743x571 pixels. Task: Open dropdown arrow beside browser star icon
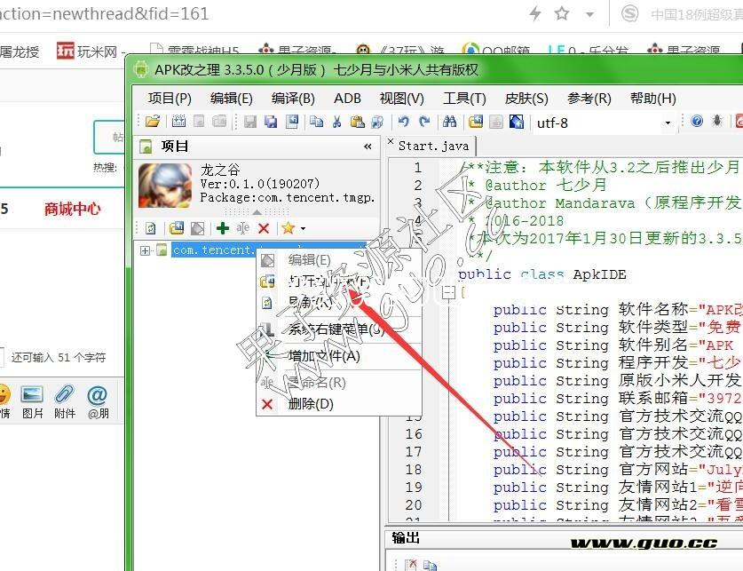click(x=590, y=14)
